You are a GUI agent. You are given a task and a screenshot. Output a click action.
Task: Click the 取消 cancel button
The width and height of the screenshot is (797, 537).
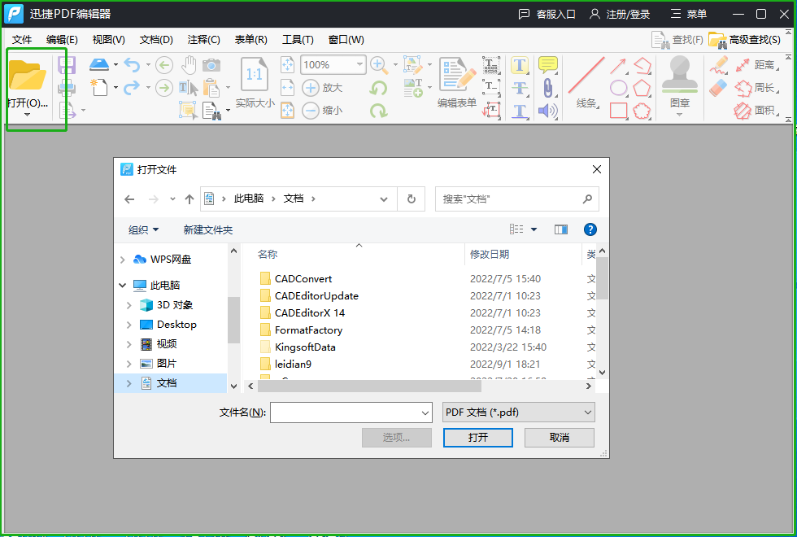point(560,438)
